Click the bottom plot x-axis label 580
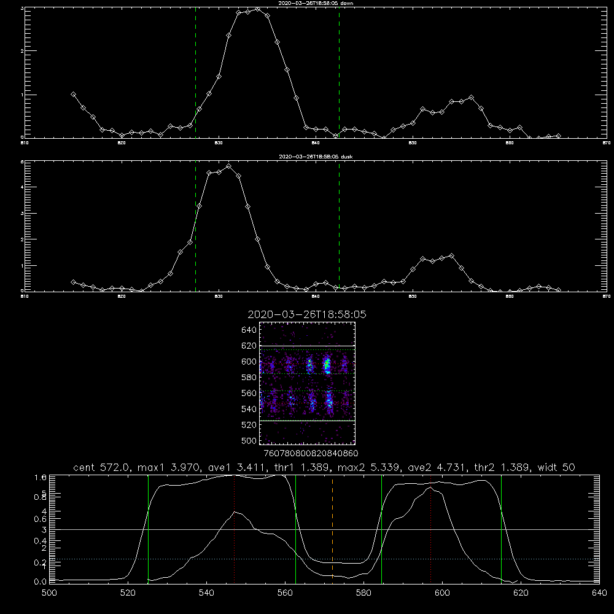This screenshot has width=614, height=614. pyautogui.click(x=363, y=593)
